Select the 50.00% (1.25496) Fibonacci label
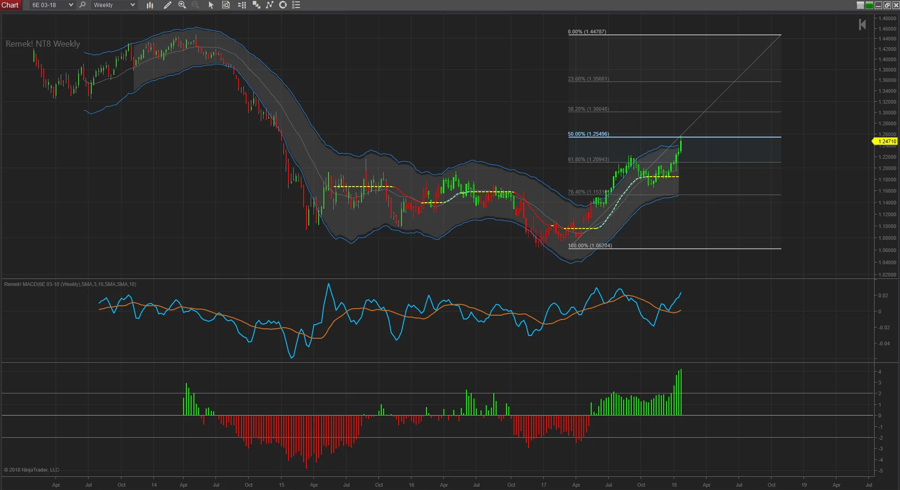Screen dimensions: 900x490 (x=588, y=134)
